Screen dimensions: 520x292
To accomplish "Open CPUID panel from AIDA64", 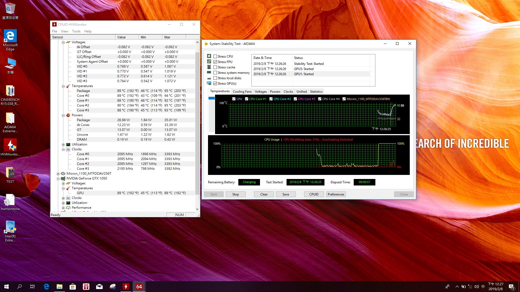I will [314, 194].
